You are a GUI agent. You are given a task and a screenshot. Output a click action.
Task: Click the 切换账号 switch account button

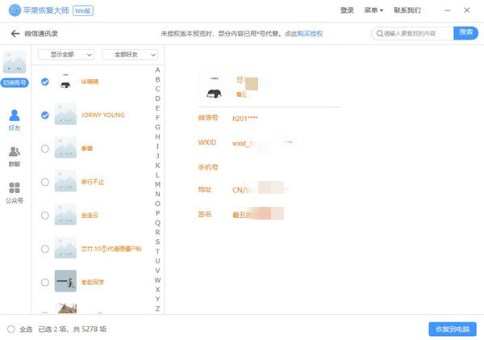(x=15, y=83)
